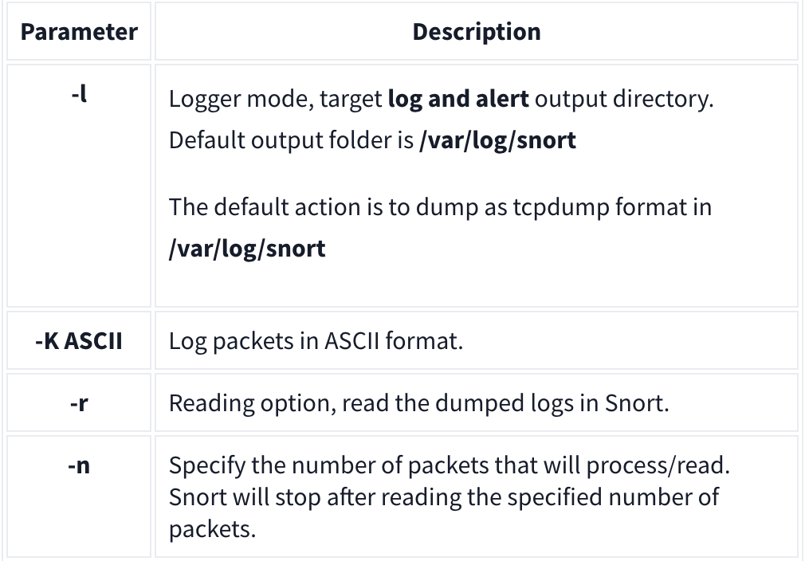Click 'Specify the number of packets' line

point(450,465)
